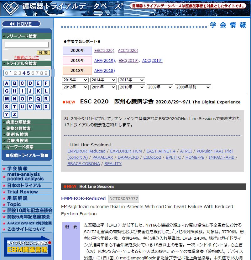Open the AHA(2019) report link
251x260 pixels.
click(105, 61)
